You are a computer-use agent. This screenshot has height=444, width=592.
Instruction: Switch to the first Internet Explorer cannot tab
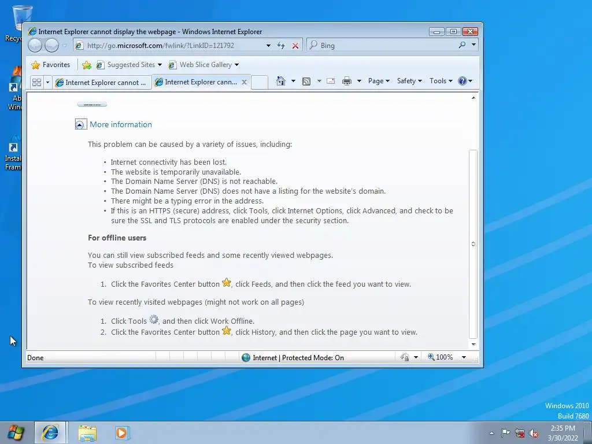coord(102,82)
